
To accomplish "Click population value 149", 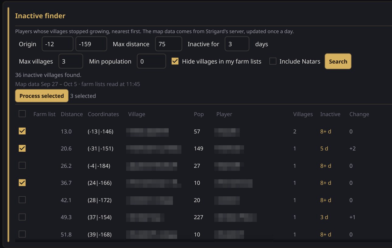I will 198,149.
